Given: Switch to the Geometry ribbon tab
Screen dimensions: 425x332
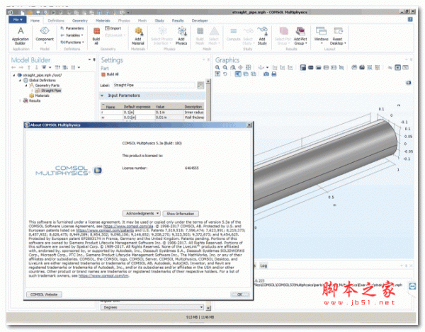Looking at the screenshot, I should 79,21.
